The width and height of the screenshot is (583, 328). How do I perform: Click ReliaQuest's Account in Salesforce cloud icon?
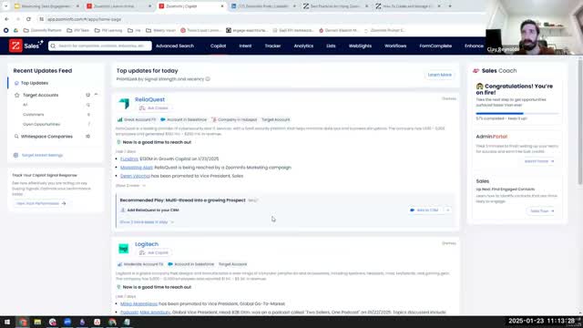[163, 119]
